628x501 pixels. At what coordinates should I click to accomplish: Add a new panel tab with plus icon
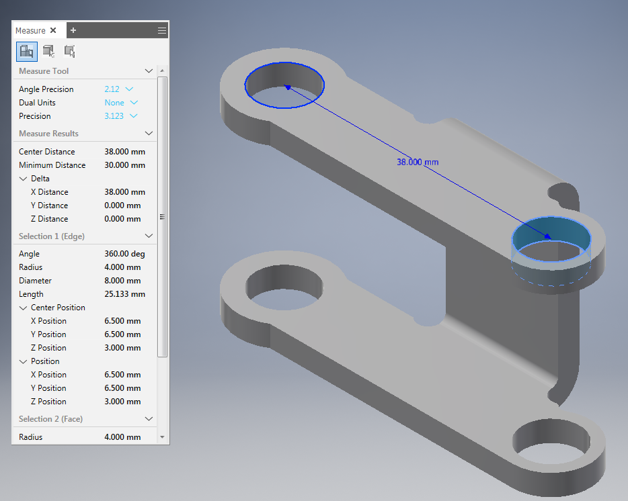(73, 30)
